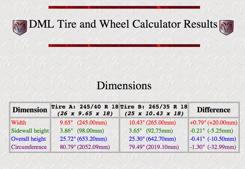Select Tire B width value 10.43"
The height and width of the screenshot is (169, 245).
[137, 123]
